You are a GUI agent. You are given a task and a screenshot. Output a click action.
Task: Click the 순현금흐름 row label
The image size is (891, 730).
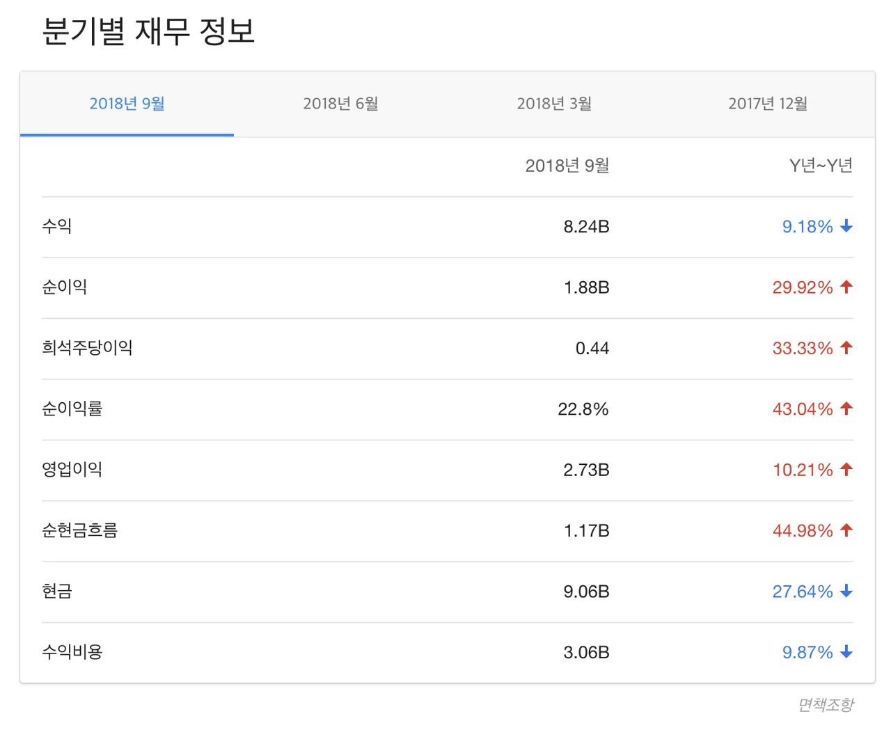[80, 530]
